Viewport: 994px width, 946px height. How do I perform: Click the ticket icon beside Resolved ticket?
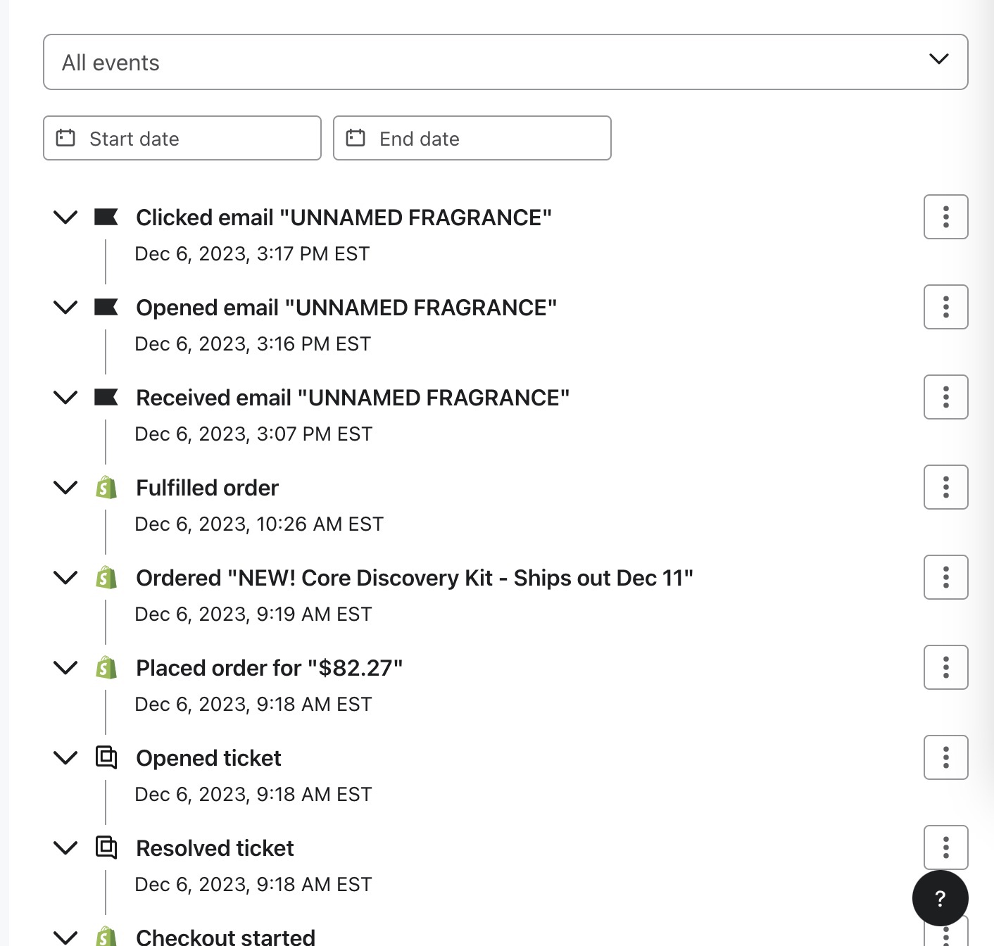[106, 848]
